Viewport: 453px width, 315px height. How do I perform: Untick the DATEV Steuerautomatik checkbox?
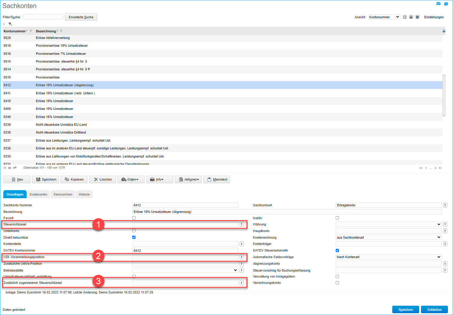[337, 250]
